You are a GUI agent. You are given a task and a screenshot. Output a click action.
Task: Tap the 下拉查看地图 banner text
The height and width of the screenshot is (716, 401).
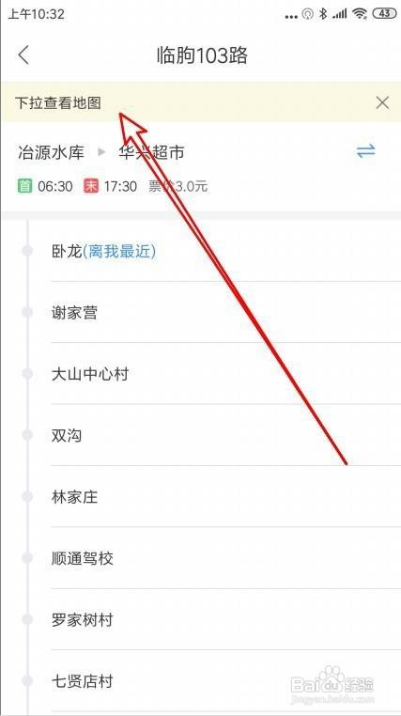(x=58, y=103)
